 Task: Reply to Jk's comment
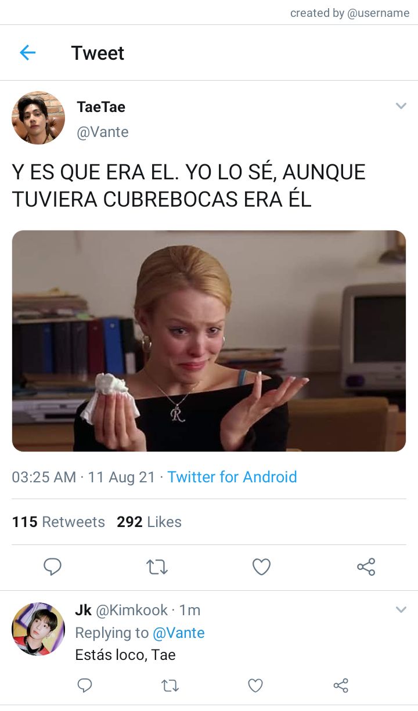(85, 685)
